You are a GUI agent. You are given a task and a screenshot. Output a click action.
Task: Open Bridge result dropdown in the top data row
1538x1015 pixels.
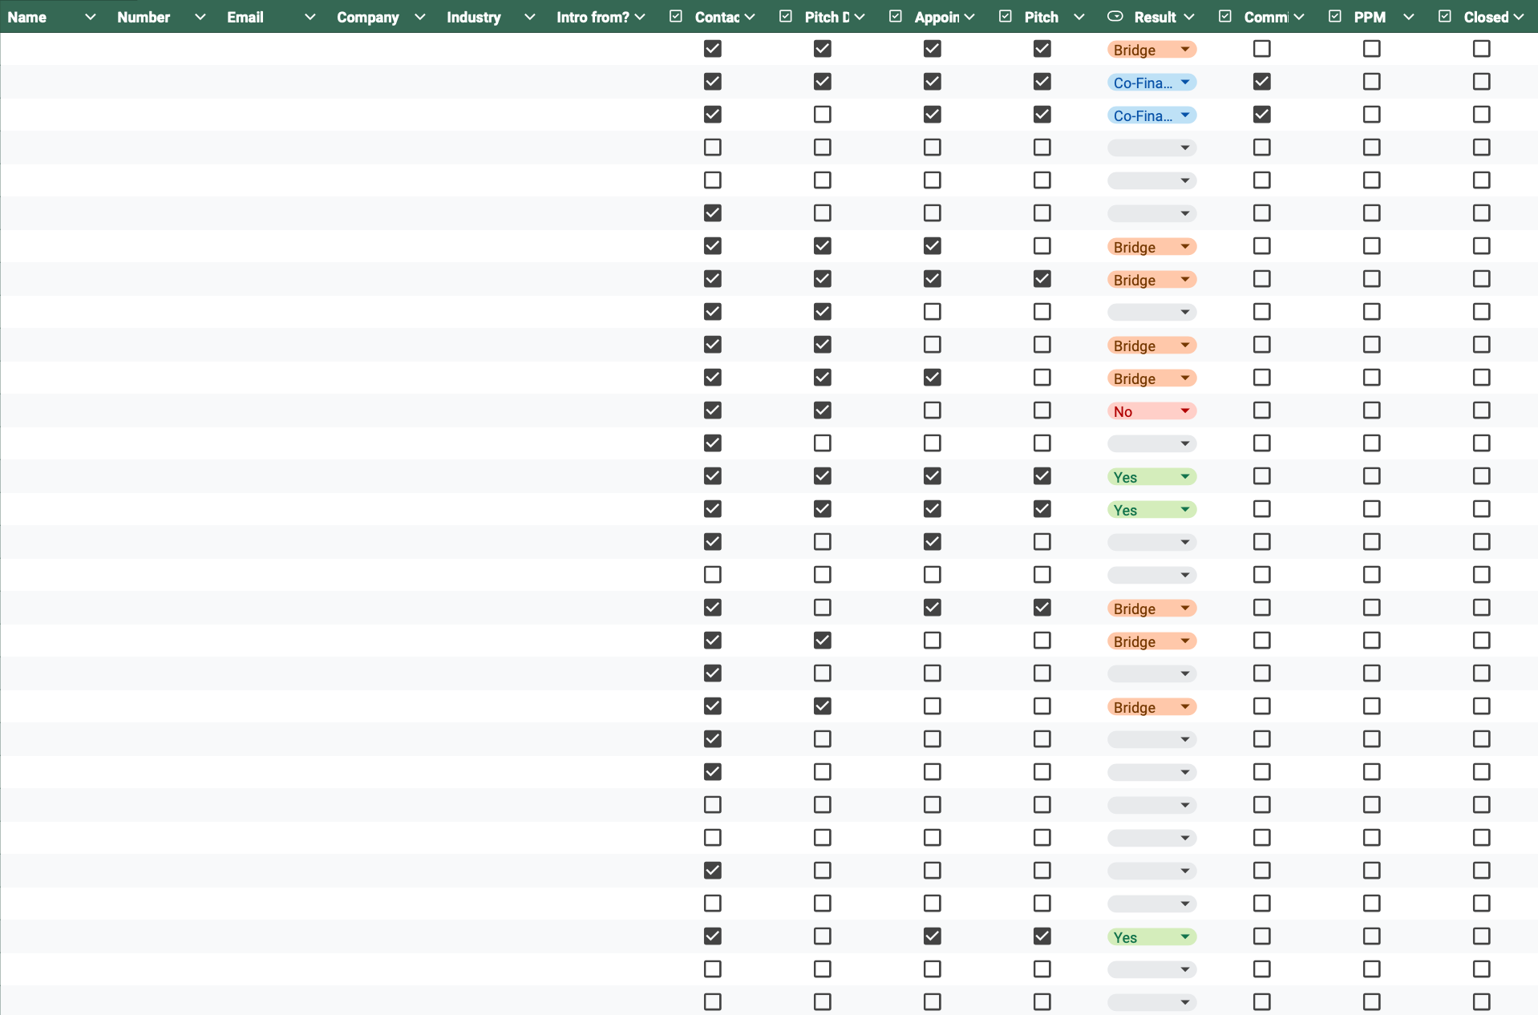[x=1151, y=50]
